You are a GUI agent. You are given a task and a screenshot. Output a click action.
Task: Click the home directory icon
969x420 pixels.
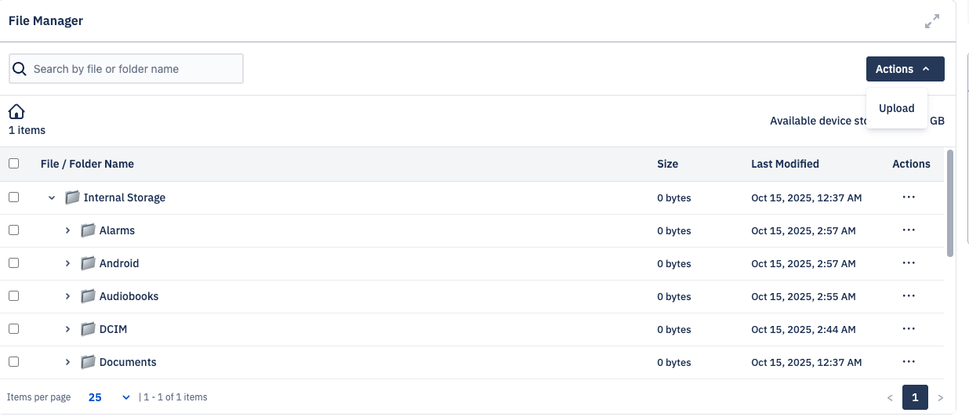coord(16,111)
